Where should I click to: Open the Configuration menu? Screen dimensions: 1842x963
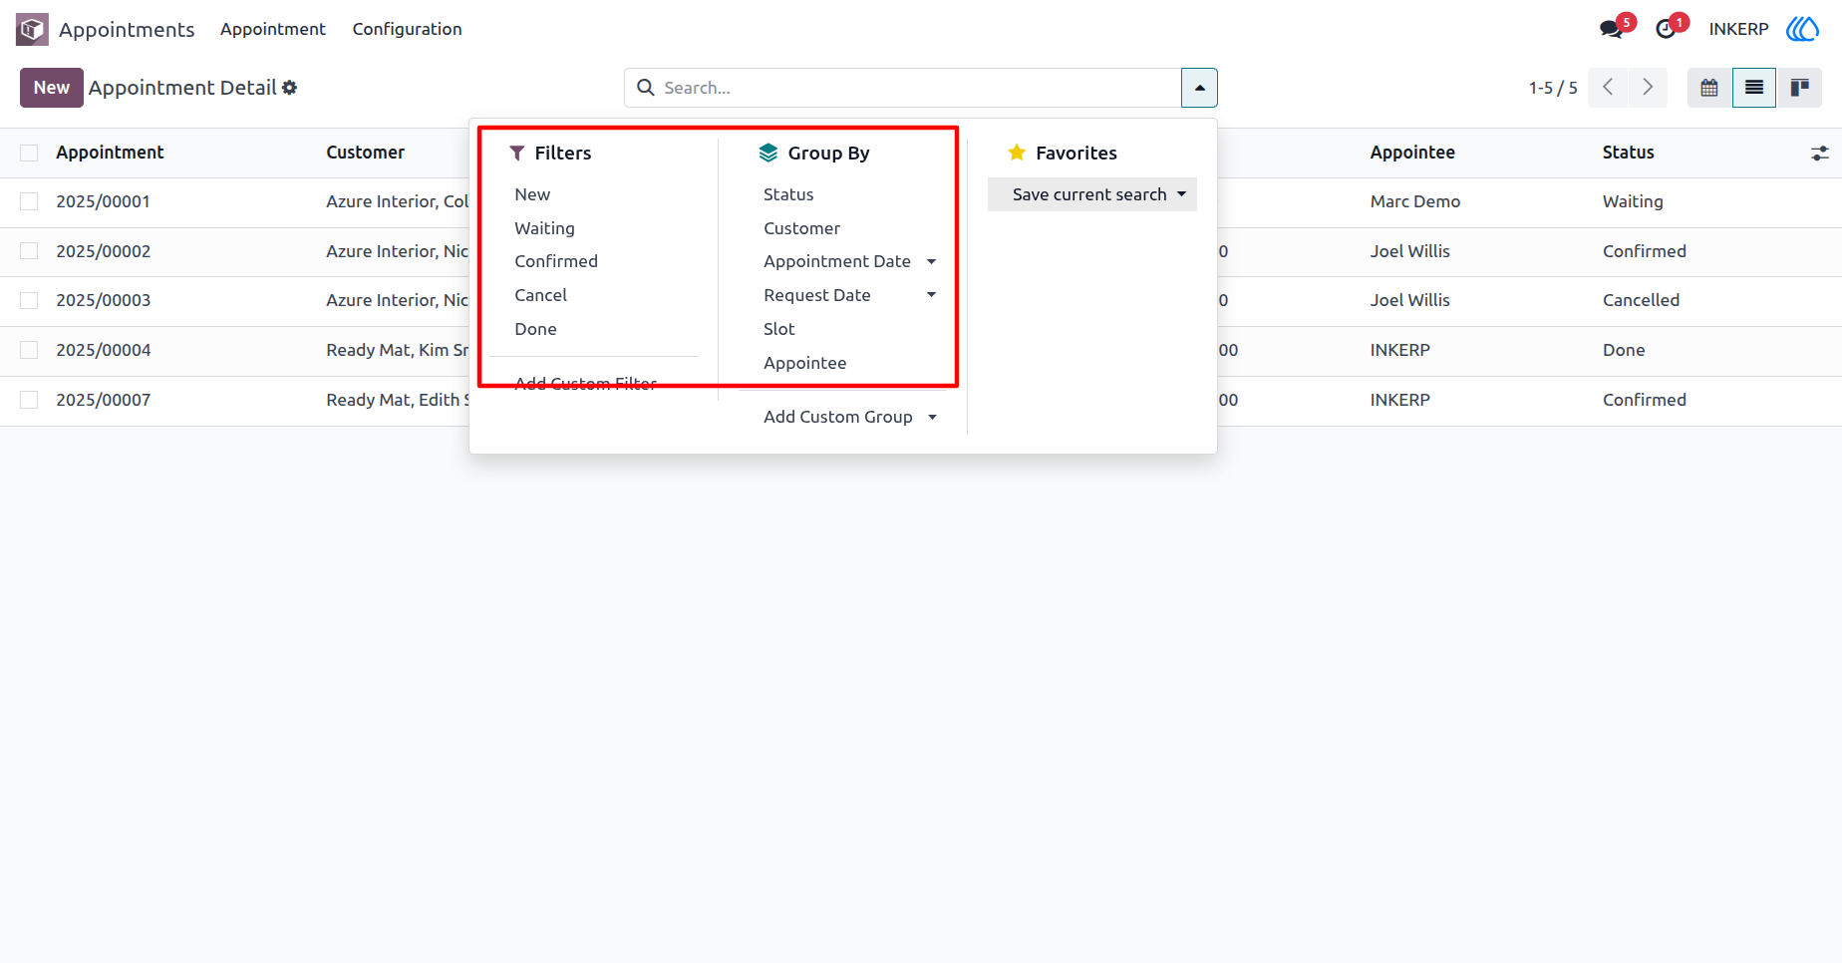[407, 29]
